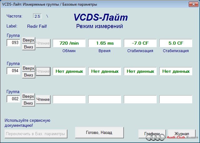200x143 pixels.
Task: Click last empty value field of group 002
Action: (x=176, y=99)
